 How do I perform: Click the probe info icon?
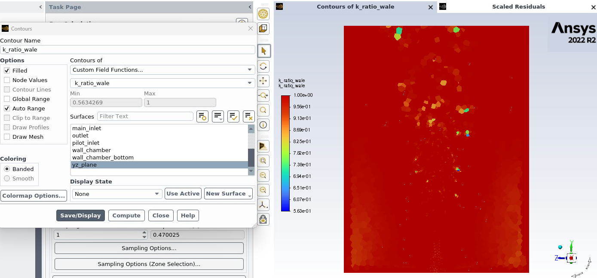point(263,125)
